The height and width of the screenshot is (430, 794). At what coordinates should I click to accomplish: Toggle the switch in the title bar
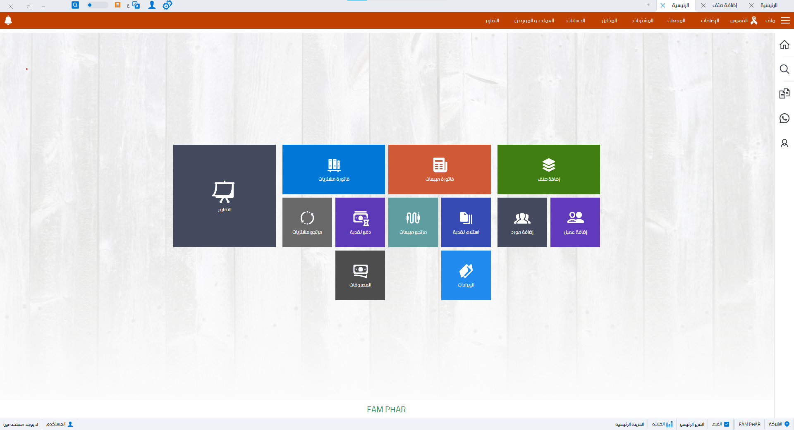click(x=97, y=5)
